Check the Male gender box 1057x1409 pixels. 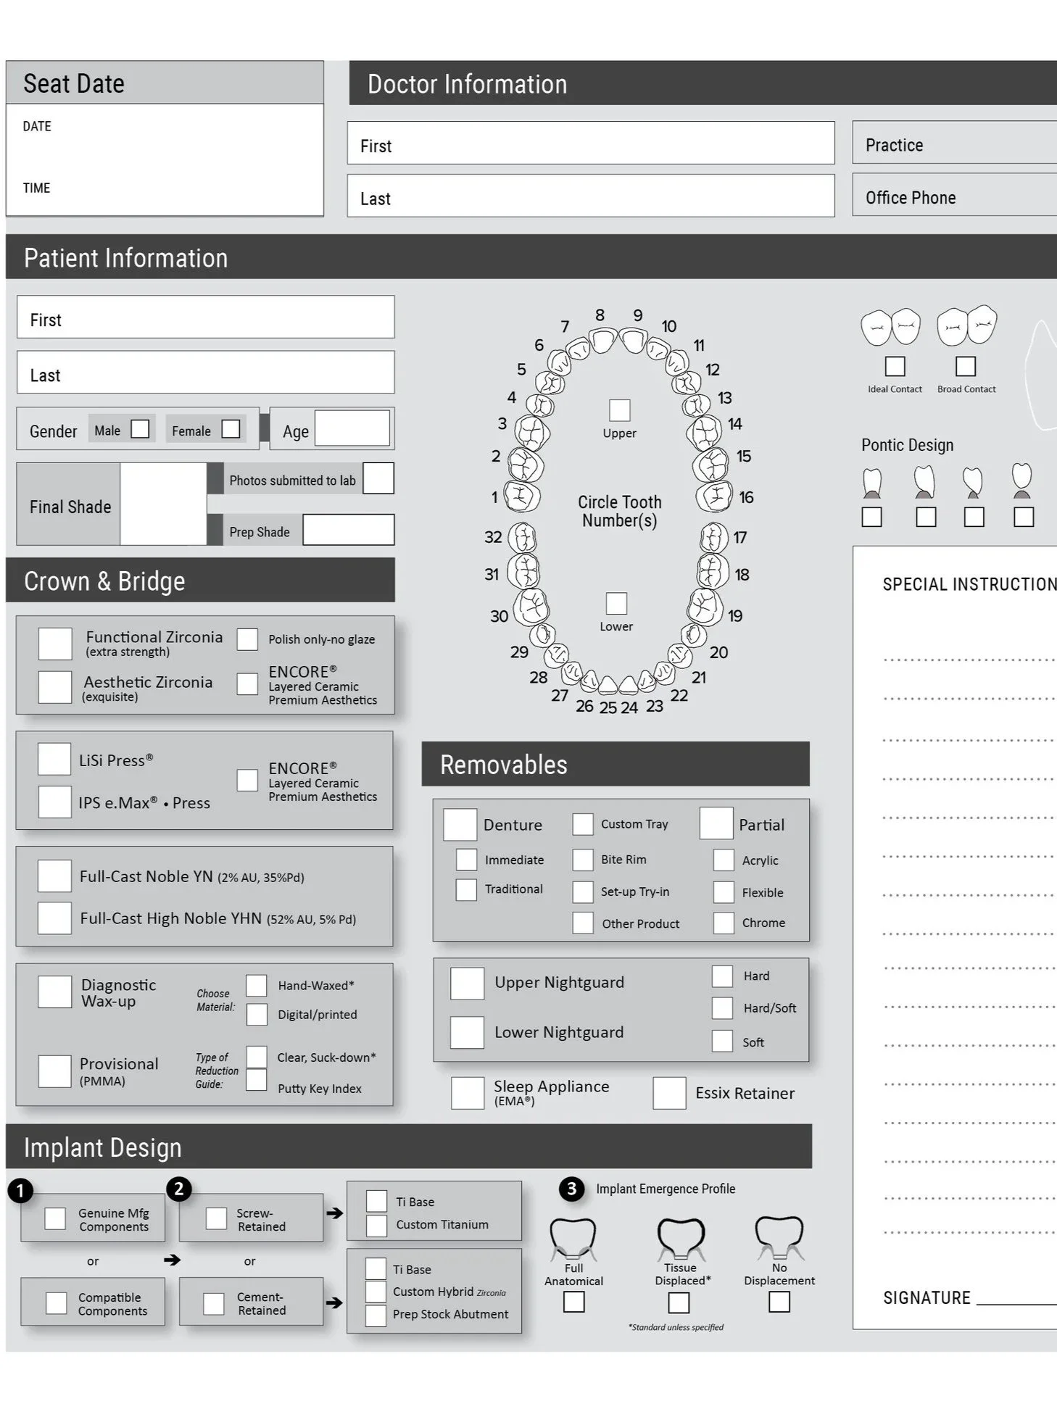coord(140,429)
